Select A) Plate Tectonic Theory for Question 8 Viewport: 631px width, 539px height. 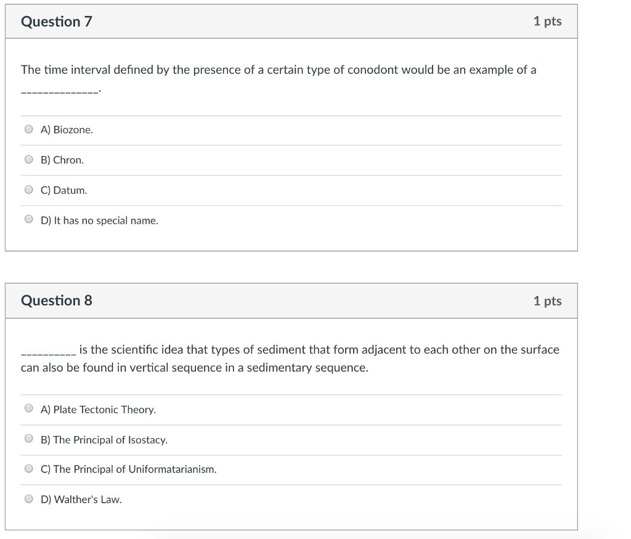(28, 408)
